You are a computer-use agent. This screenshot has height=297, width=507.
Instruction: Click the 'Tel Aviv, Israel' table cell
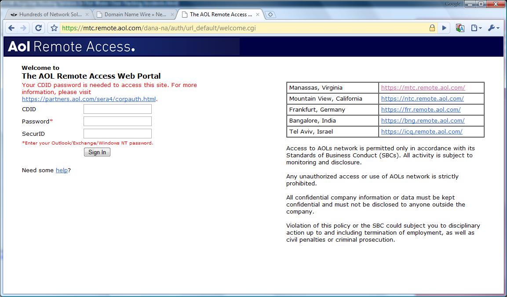coord(332,131)
